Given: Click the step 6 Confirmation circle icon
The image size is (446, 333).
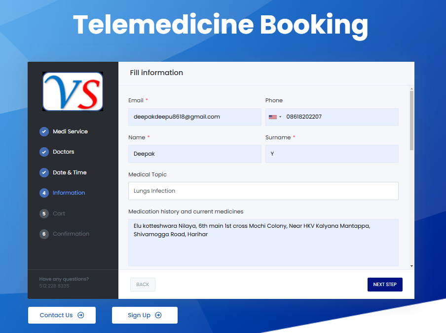Looking at the screenshot, I should pos(44,234).
